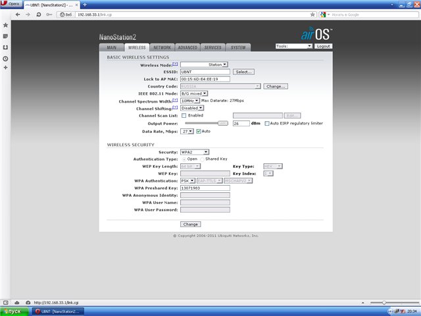Screen dimensions: 421x316
Task: Click the bottom Change button
Action: click(x=190, y=224)
